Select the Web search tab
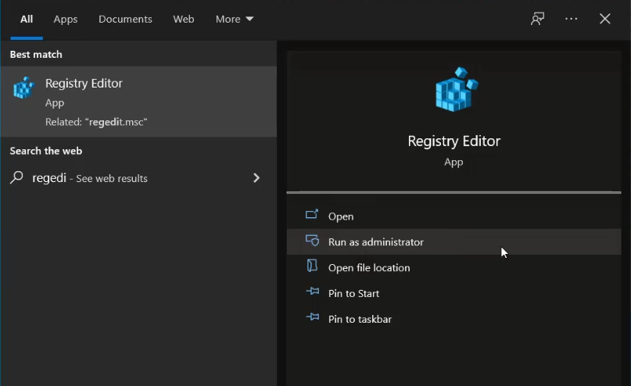Viewport: 631px width, 386px height. coord(184,19)
